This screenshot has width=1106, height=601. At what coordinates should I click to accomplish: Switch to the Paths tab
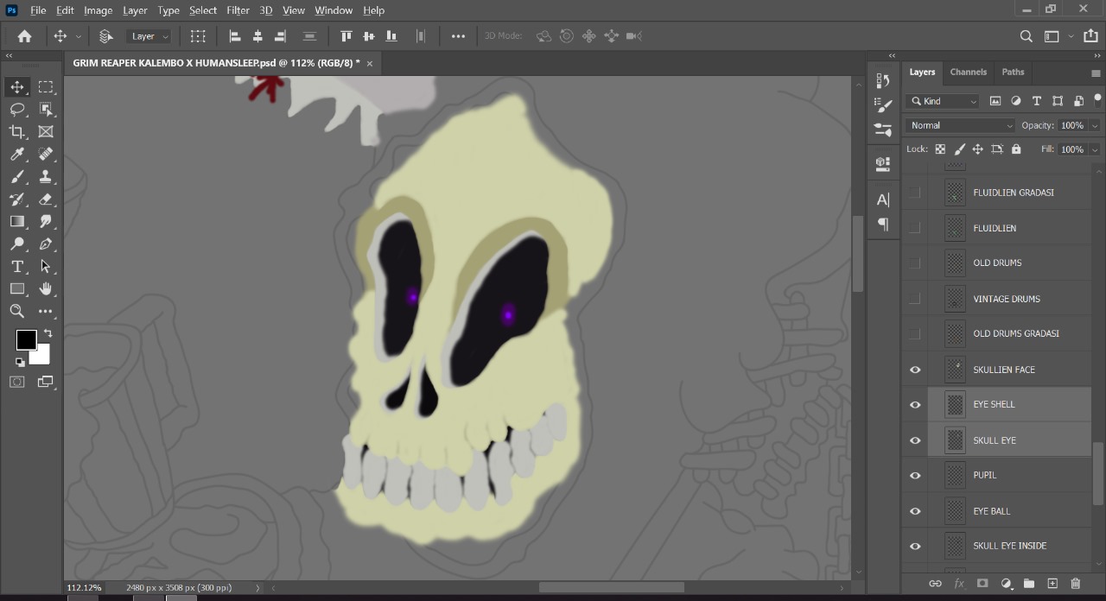pos(1013,72)
